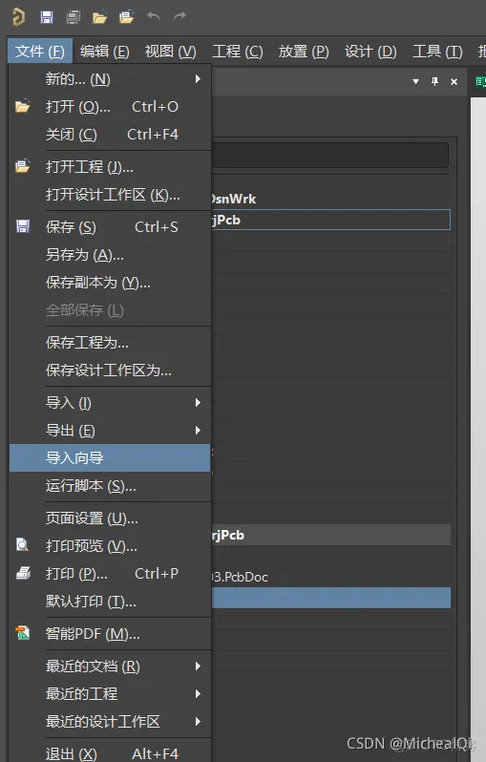Click the floppy disk icon beside 保存 (S)
The width and height of the screenshot is (486, 762).
[x=23, y=226]
